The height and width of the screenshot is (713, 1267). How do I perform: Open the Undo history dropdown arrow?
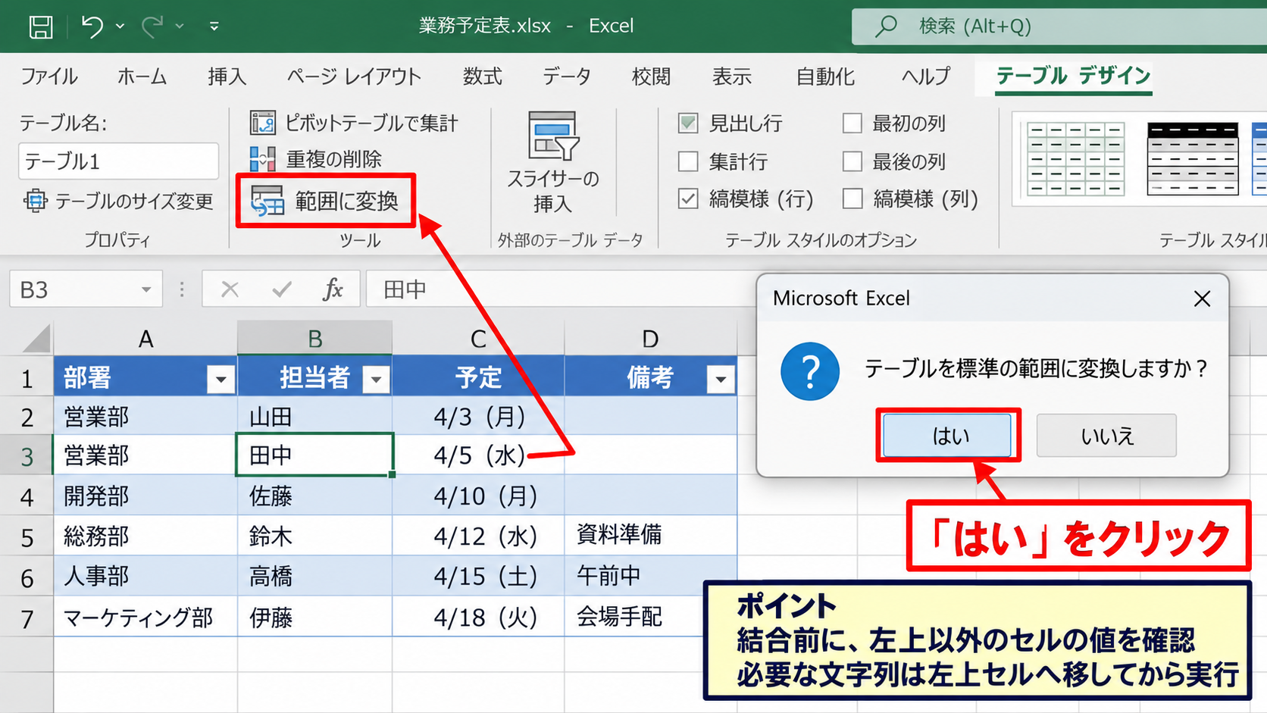pyautogui.click(x=120, y=27)
